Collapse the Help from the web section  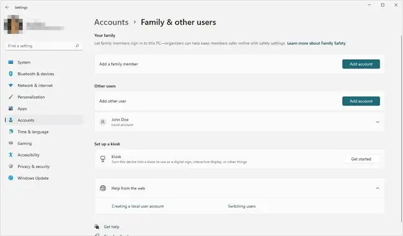pyautogui.click(x=378, y=188)
